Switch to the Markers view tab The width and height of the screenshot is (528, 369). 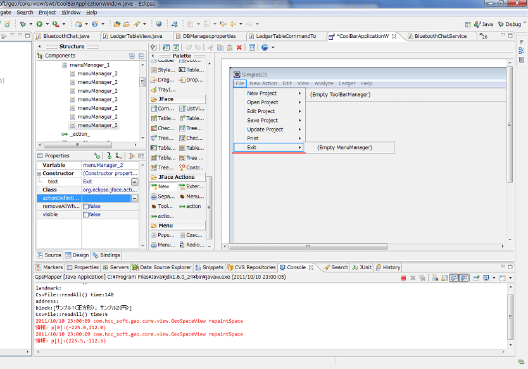point(49,267)
